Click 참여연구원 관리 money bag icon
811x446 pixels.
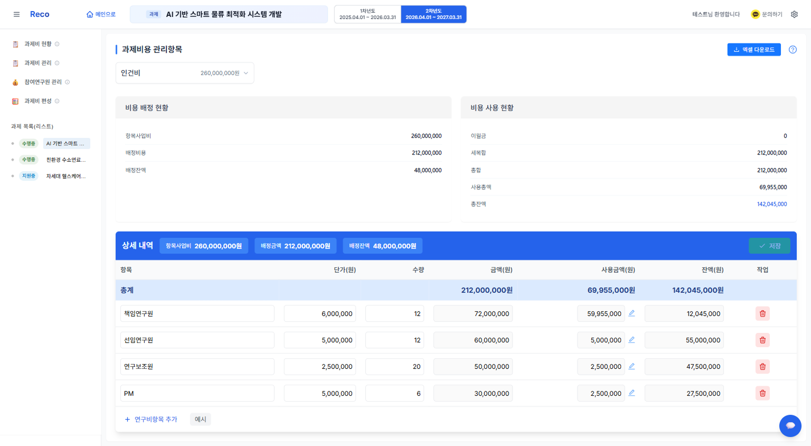click(x=15, y=82)
